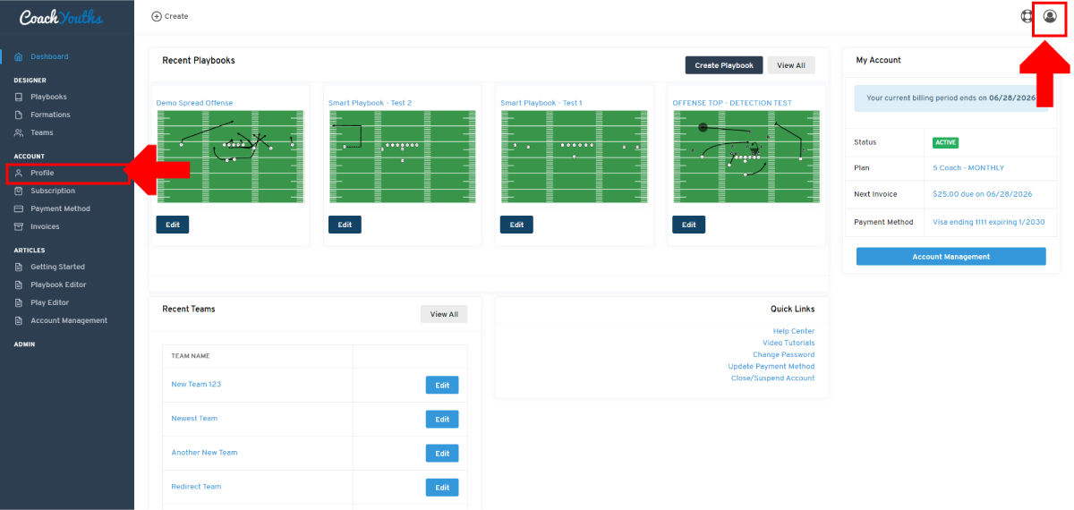1074x510 pixels.
Task: Edit Smart Playbook - Test 1
Action: click(x=516, y=225)
